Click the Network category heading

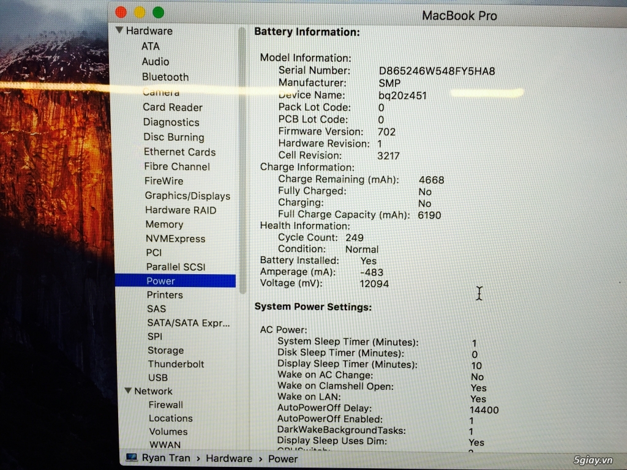pos(153,391)
